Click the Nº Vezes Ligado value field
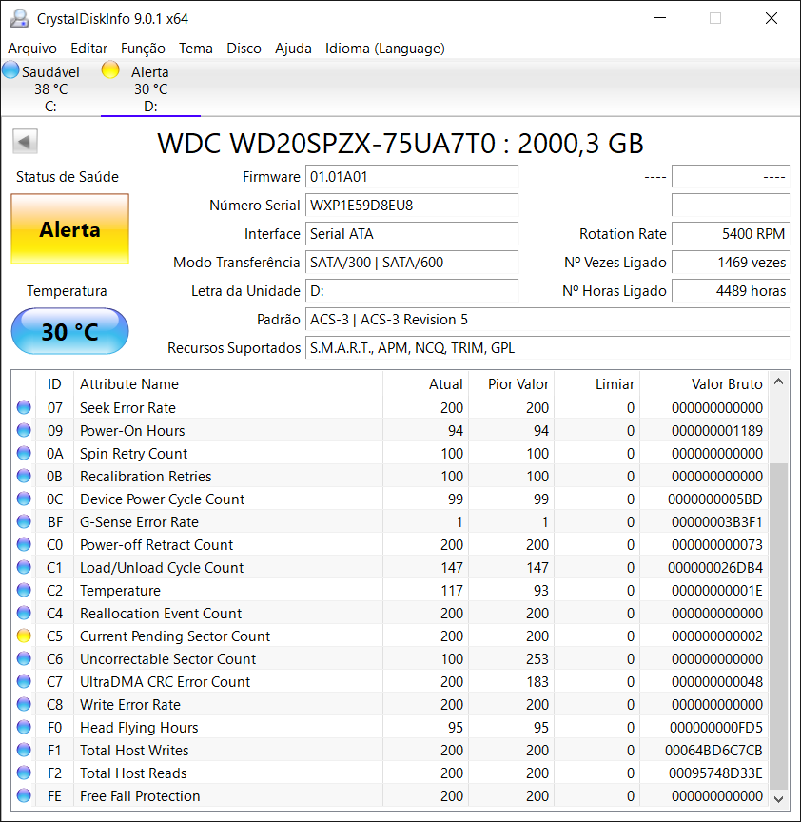This screenshot has width=801, height=822. [731, 263]
